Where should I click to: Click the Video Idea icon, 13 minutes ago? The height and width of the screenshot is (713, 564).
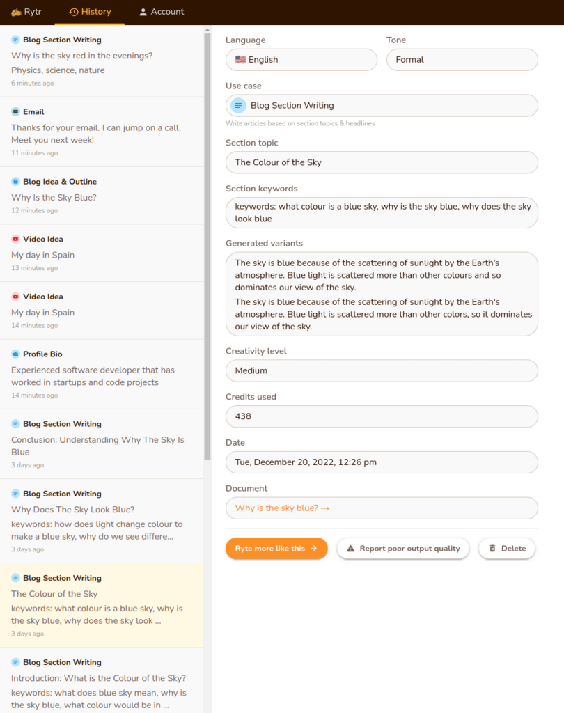15,239
